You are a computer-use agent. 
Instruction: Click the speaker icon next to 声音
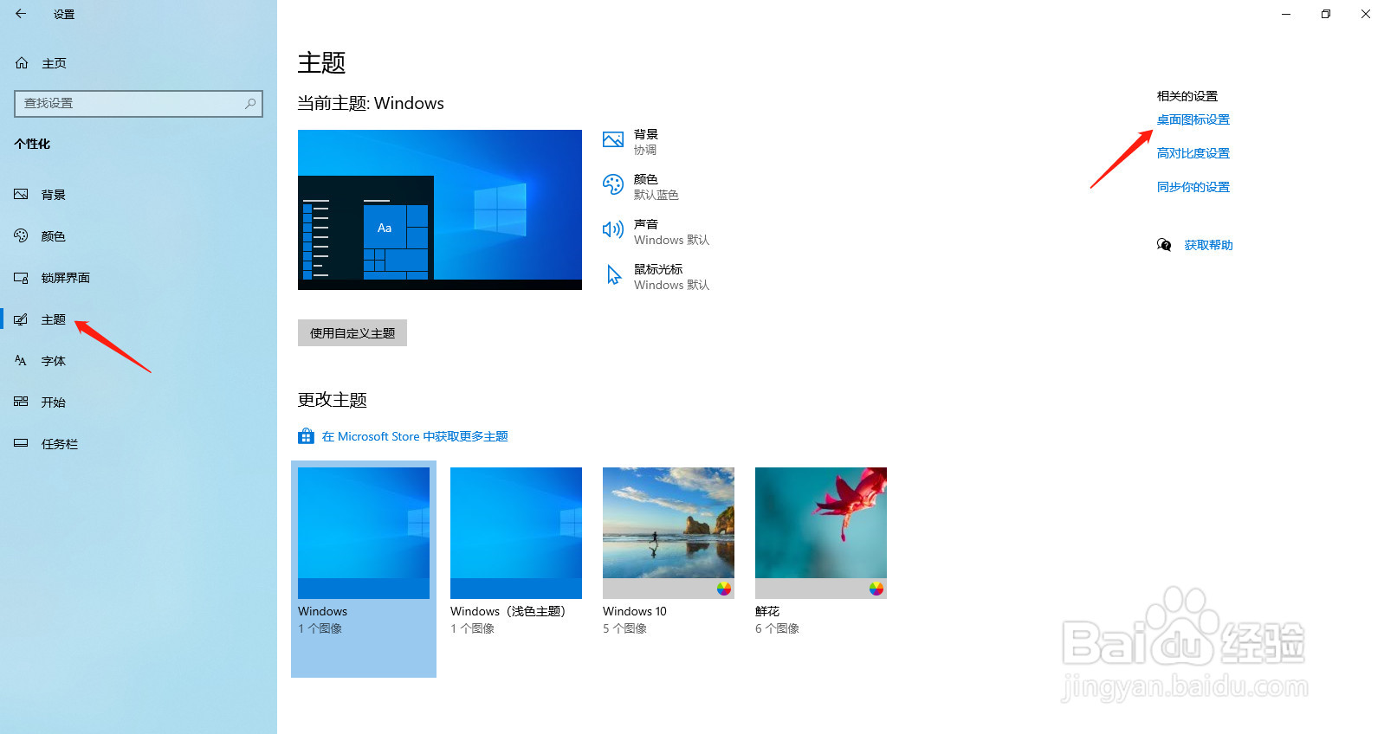pos(613,229)
